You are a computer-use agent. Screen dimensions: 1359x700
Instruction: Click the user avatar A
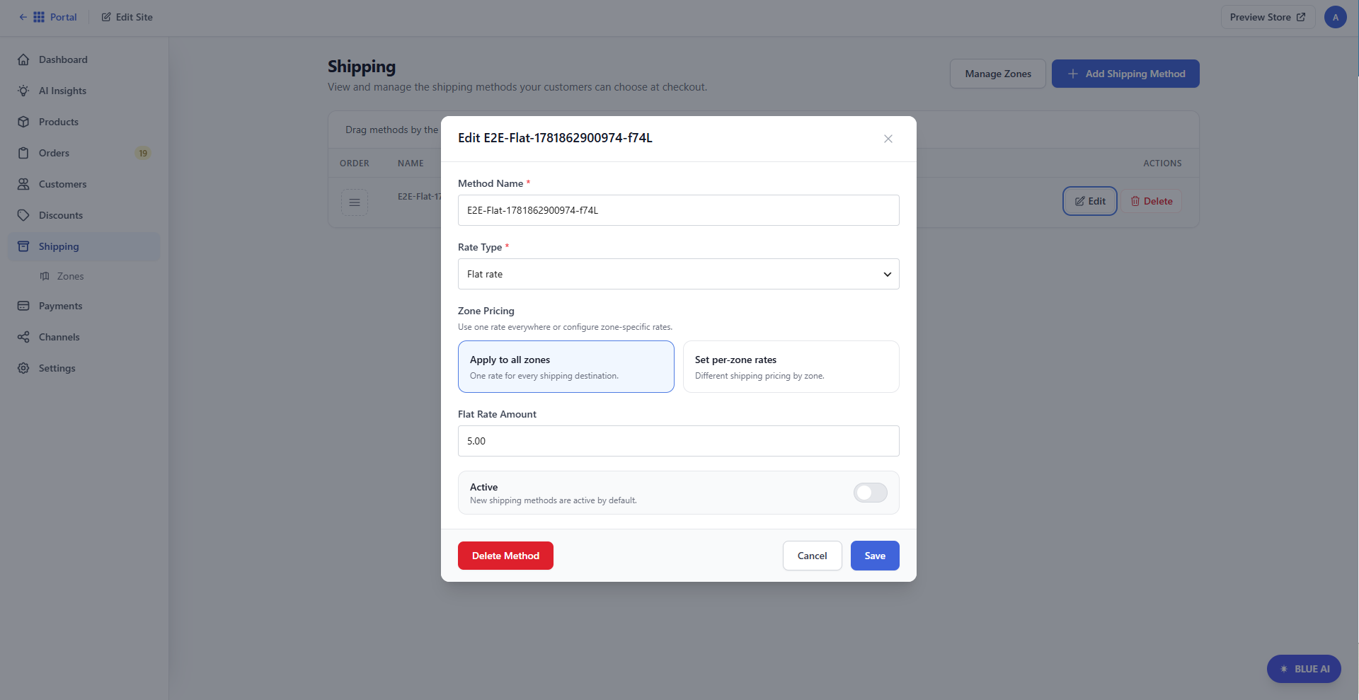1336,17
